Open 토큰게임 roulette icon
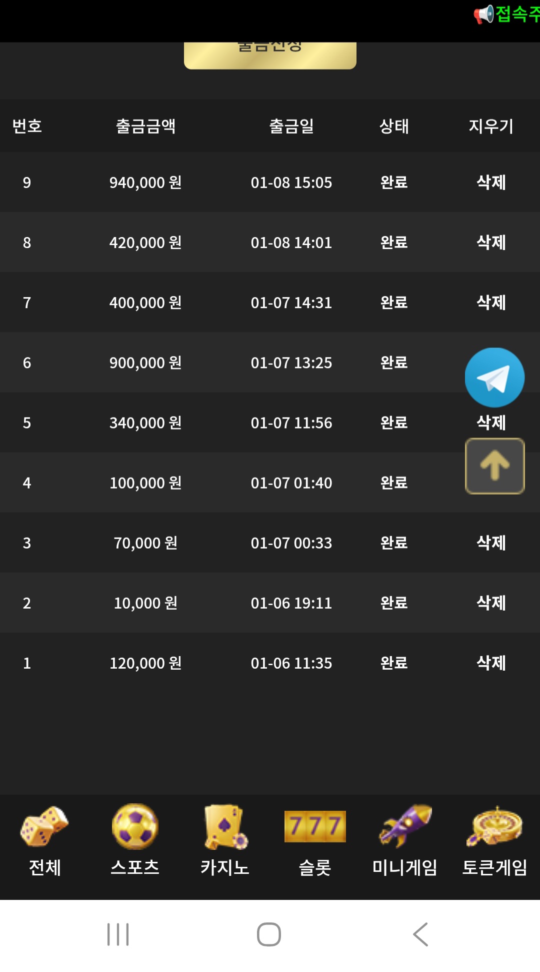 coord(494,826)
